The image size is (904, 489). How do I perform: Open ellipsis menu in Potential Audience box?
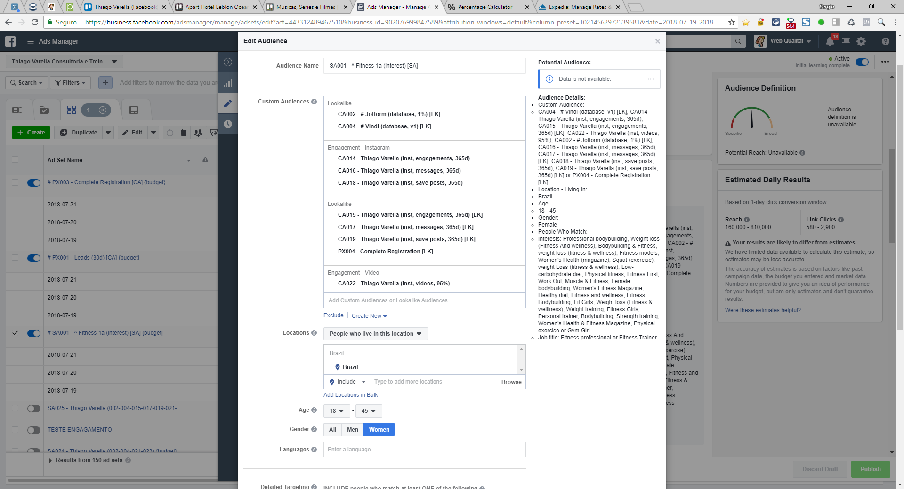[651, 79]
